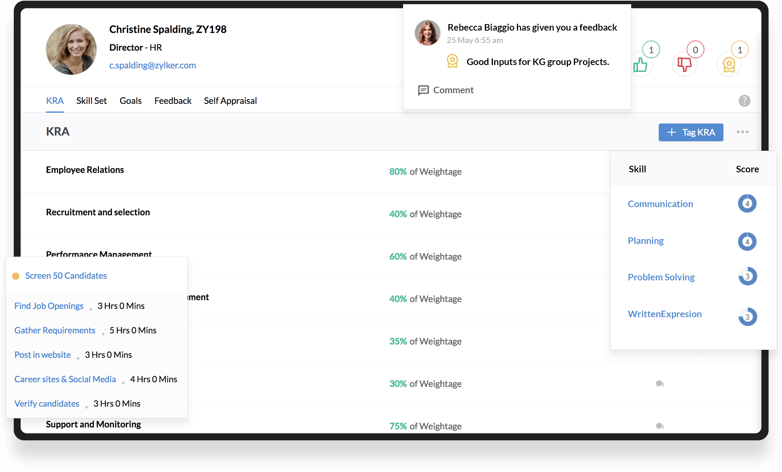Select the Feedback tab
Viewport: 782px width, 472px height.
click(x=173, y=101)
